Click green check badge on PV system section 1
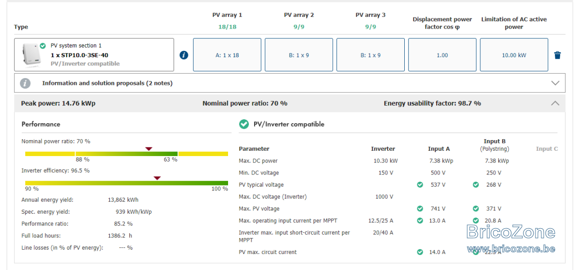 pos(43,46)
